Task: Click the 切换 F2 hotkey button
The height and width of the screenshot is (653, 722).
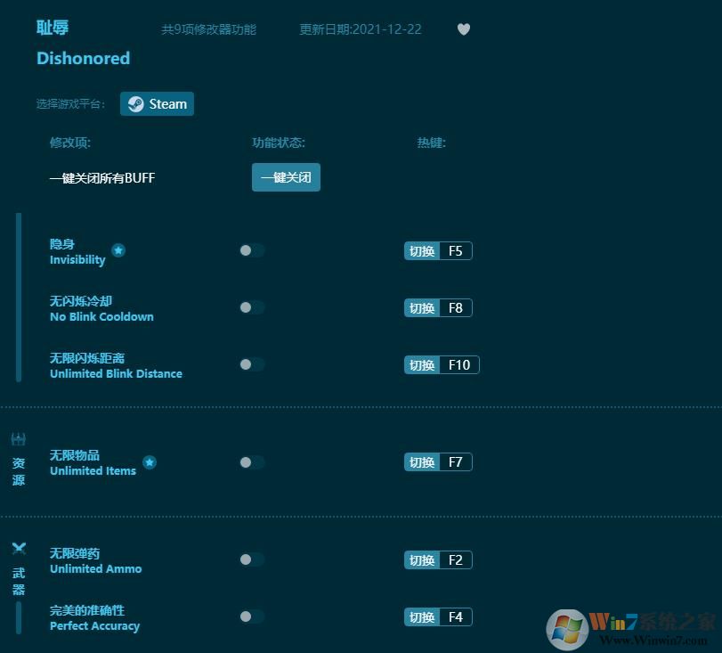Action: 438,560
